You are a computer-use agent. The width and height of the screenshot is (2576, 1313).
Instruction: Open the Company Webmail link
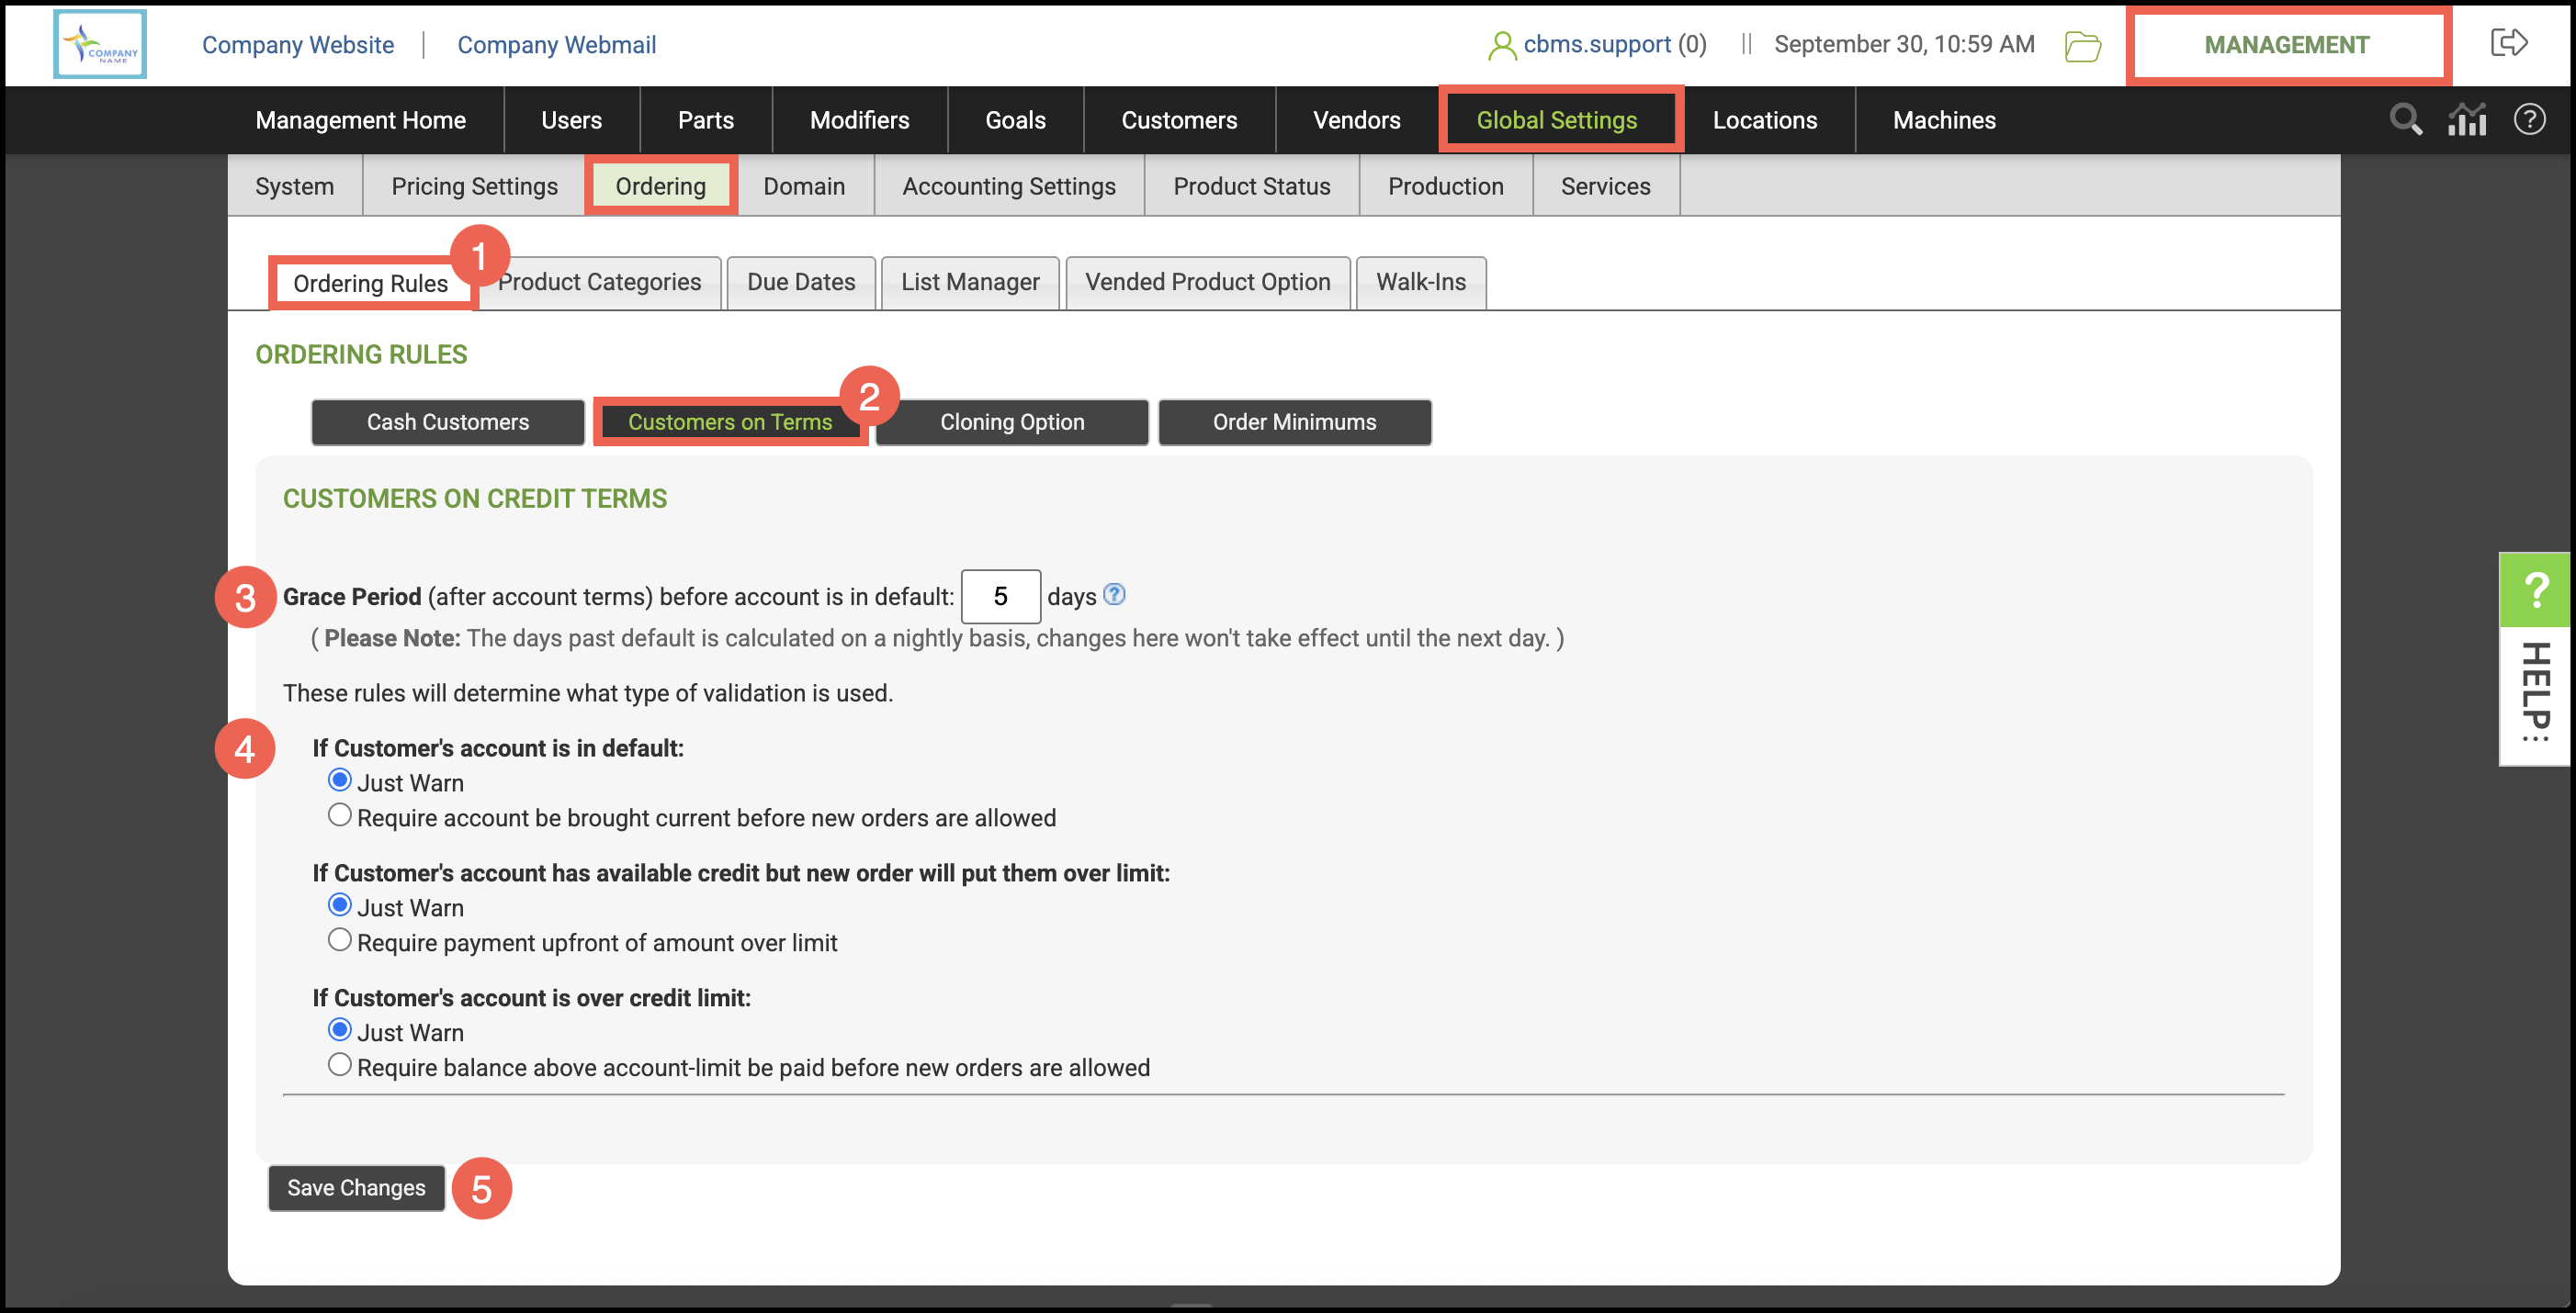click(x=556, y=45)
